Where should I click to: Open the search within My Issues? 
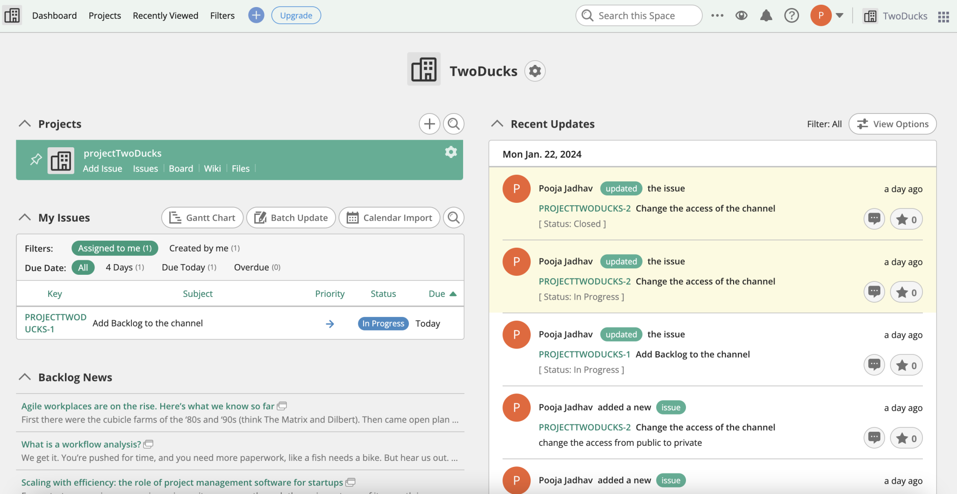[x=453, y=217]
